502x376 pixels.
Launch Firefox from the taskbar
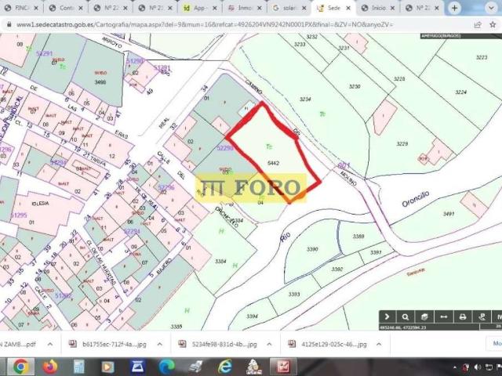[x=50, y=367]
